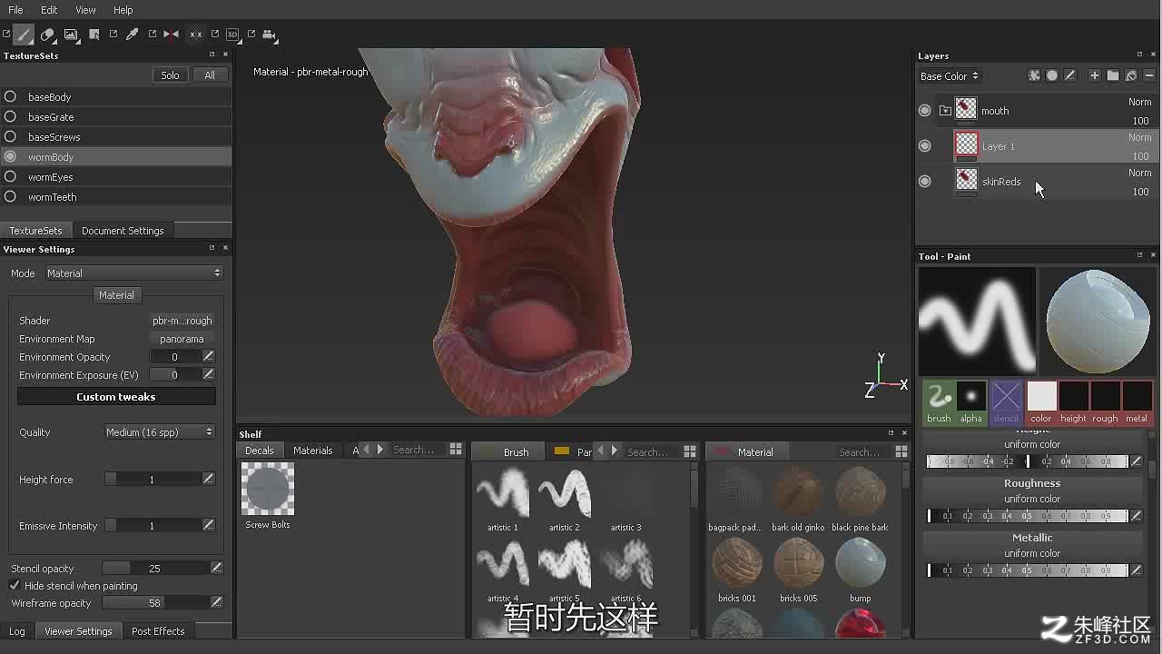Open the Base Color channel dropdown
This screenshot has width=1162, height=654.
pyautogui.click(x=950, y=76)
